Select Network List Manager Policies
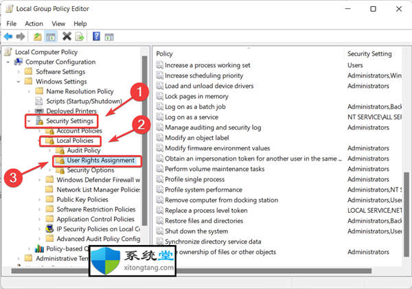The height and width of the screenshot is (289, 412). pos(98,189)
